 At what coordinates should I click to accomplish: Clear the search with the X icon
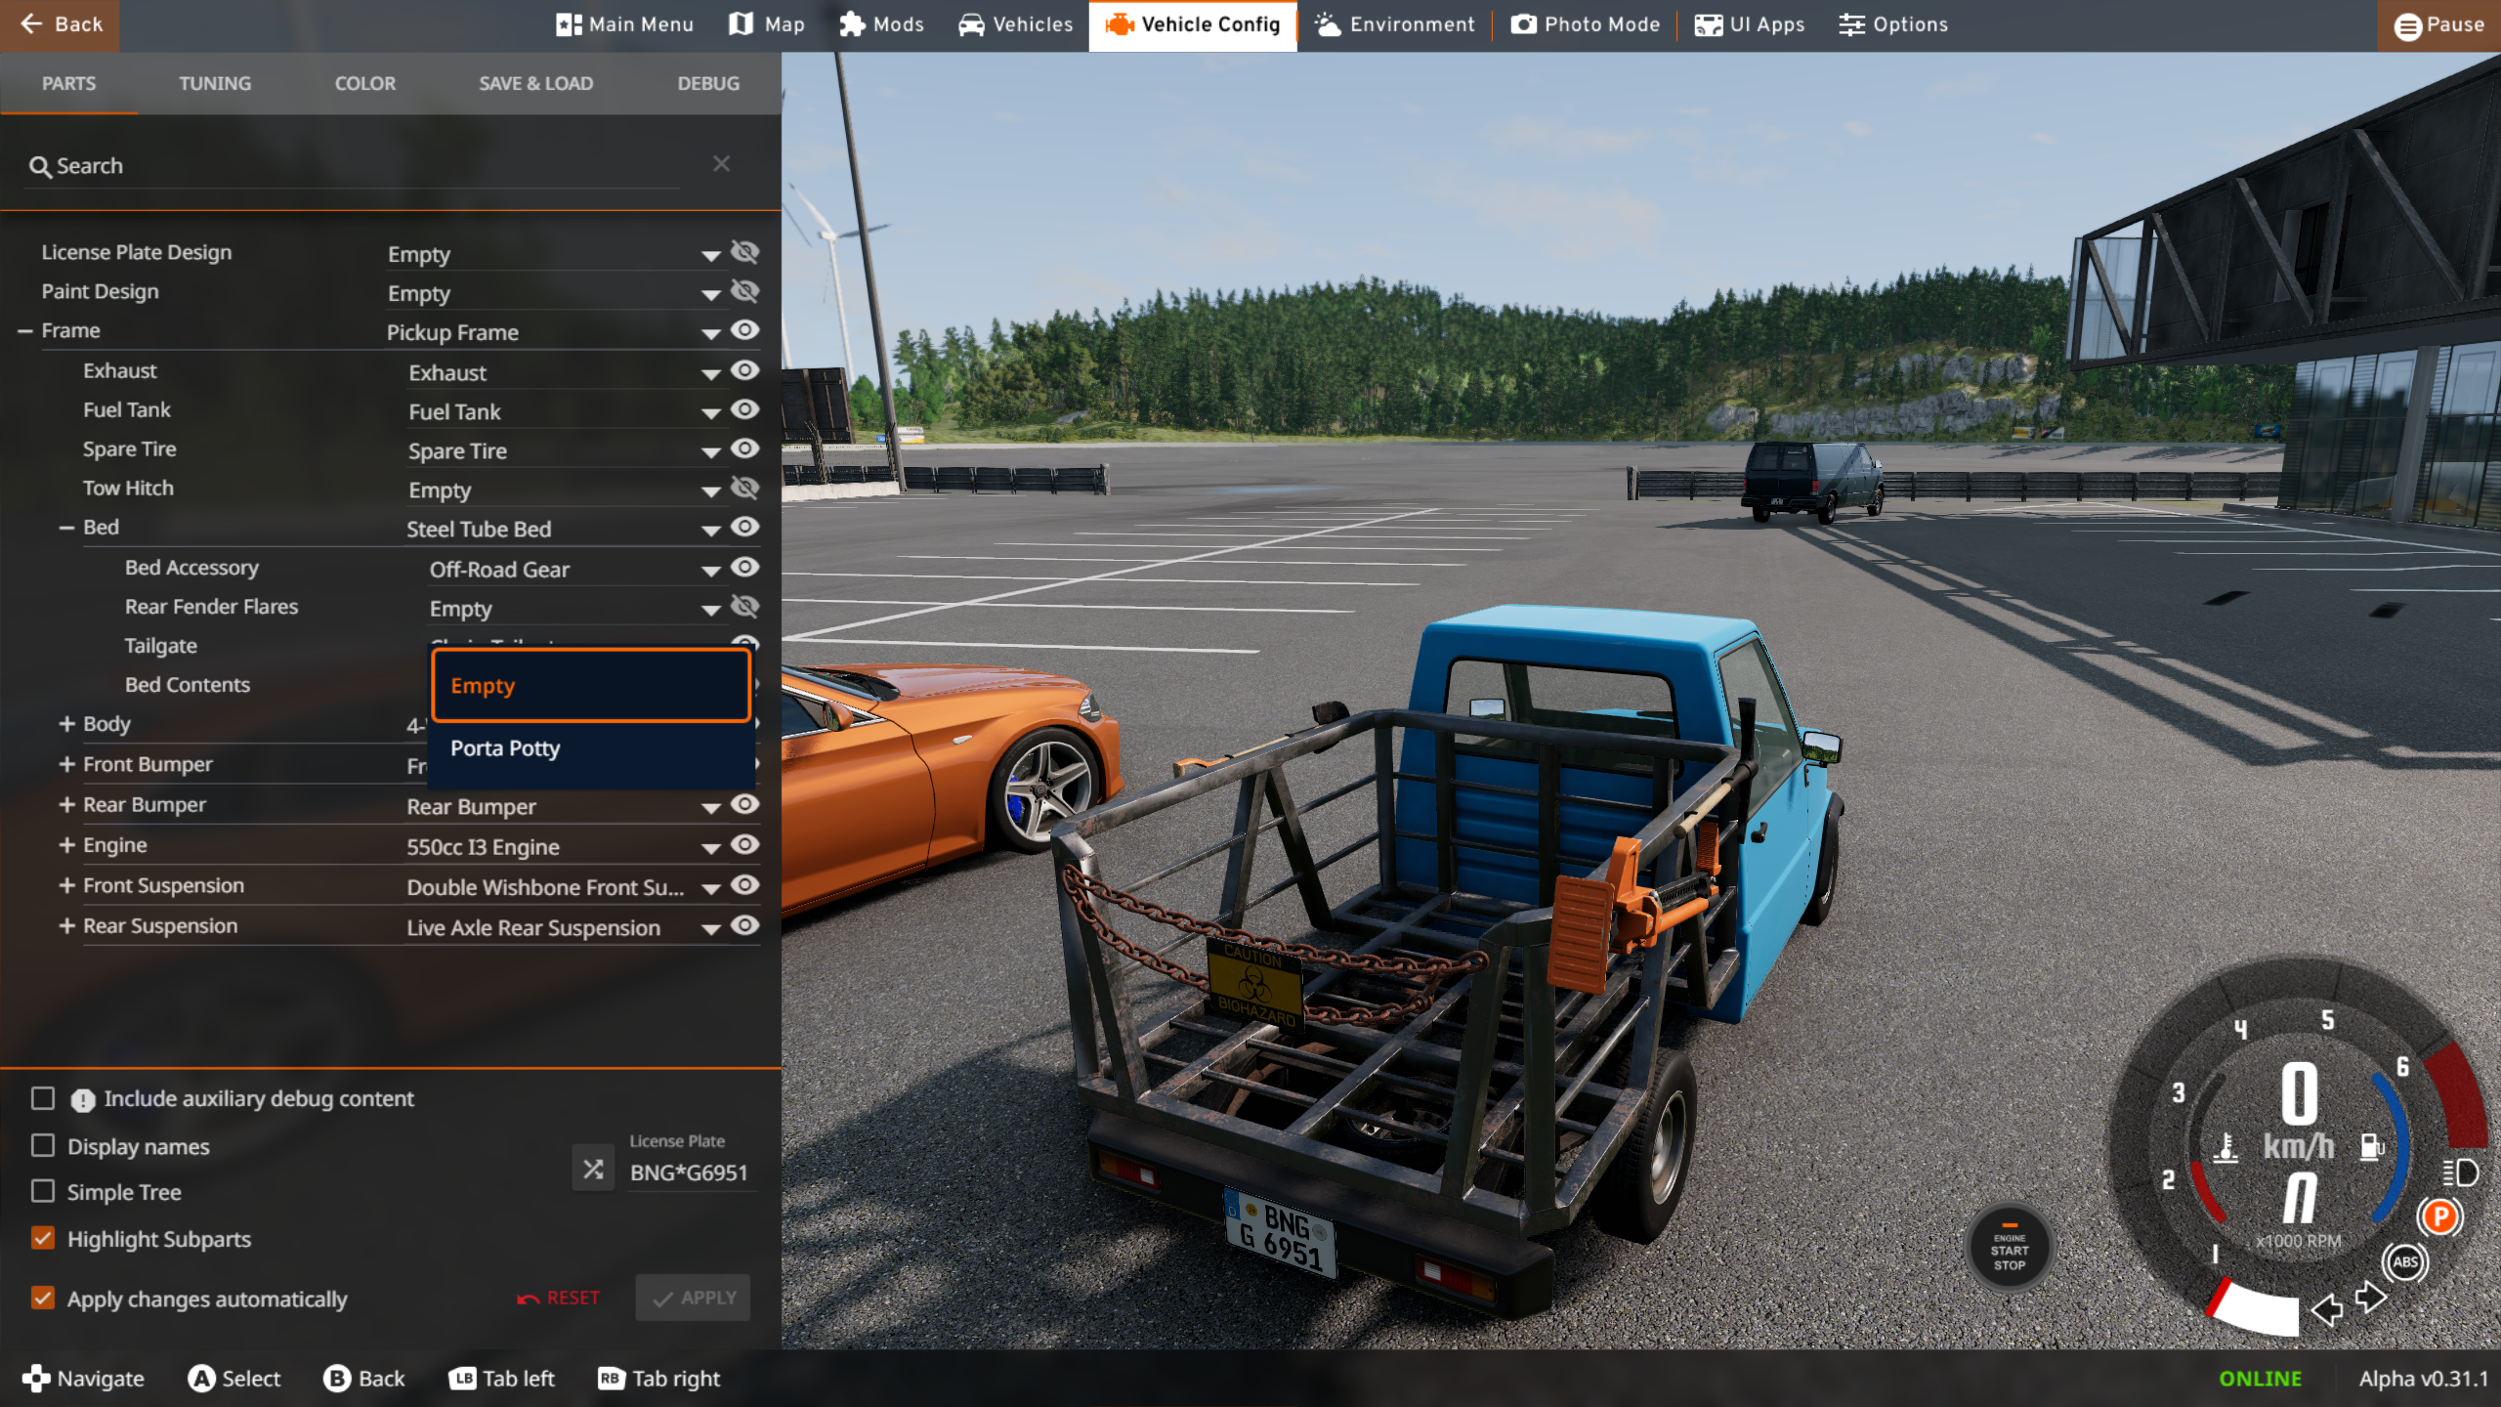coord(721,164)
